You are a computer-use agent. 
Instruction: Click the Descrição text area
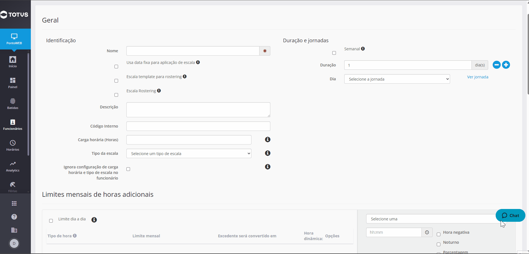click(198, 110)
